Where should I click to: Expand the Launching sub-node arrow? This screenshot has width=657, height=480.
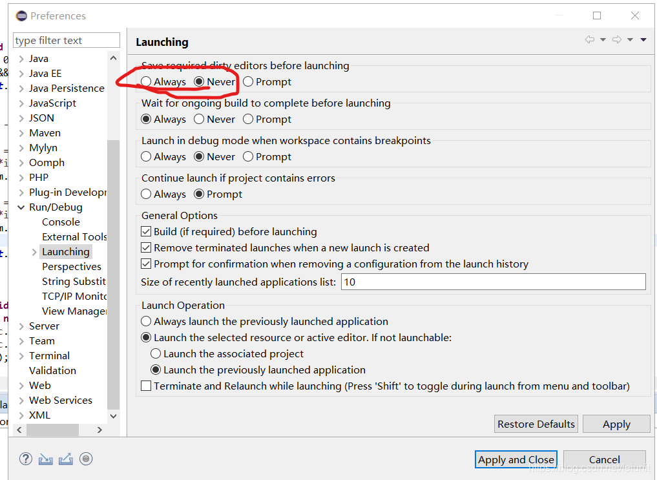[x=34, y=252]
